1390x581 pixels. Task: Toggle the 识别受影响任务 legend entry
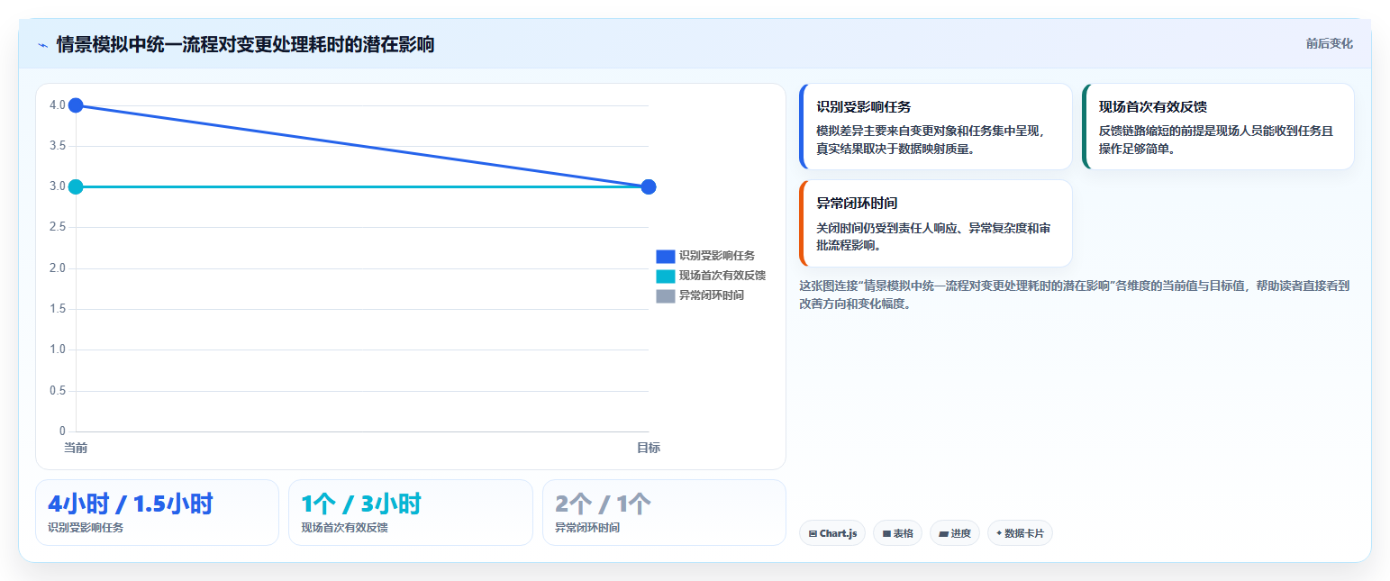705,256
